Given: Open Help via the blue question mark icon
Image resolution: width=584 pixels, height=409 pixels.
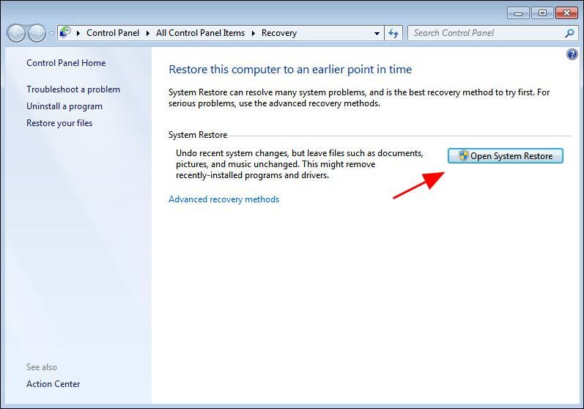Looking at the screenshot, I should point(572,55).
